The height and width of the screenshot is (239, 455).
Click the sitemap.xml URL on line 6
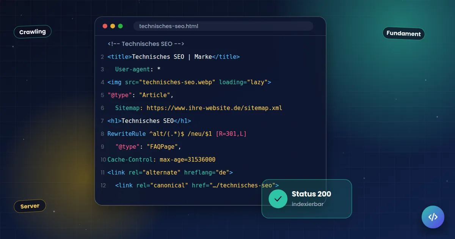(x=214, y=108)
